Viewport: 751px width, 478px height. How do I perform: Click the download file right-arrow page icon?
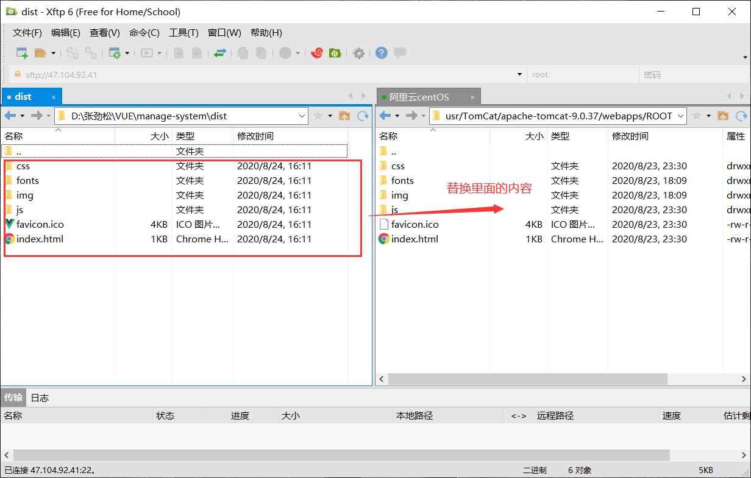tap(197, 53)
